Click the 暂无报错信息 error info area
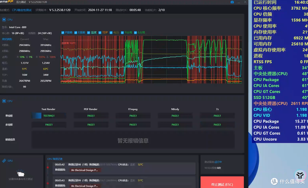The height and width of the screenshot is (188, 308). point(133,140)
